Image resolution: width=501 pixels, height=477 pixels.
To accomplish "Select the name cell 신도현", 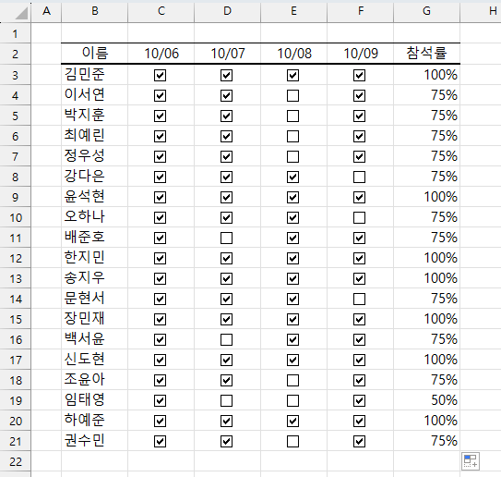I will 95,360.
